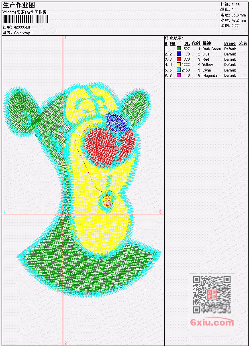Image resolution: width=249 pixels, height=346 pixels.
Task: Click the stitch total '5459'
Action: [x=236, y=4]
